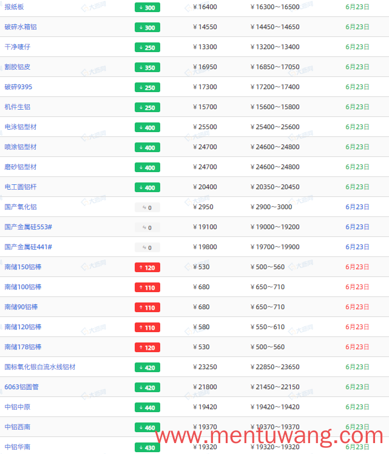Select the price range ¥20350~20450
Viewport: 389px width, 454px height.
coord(275,187)
